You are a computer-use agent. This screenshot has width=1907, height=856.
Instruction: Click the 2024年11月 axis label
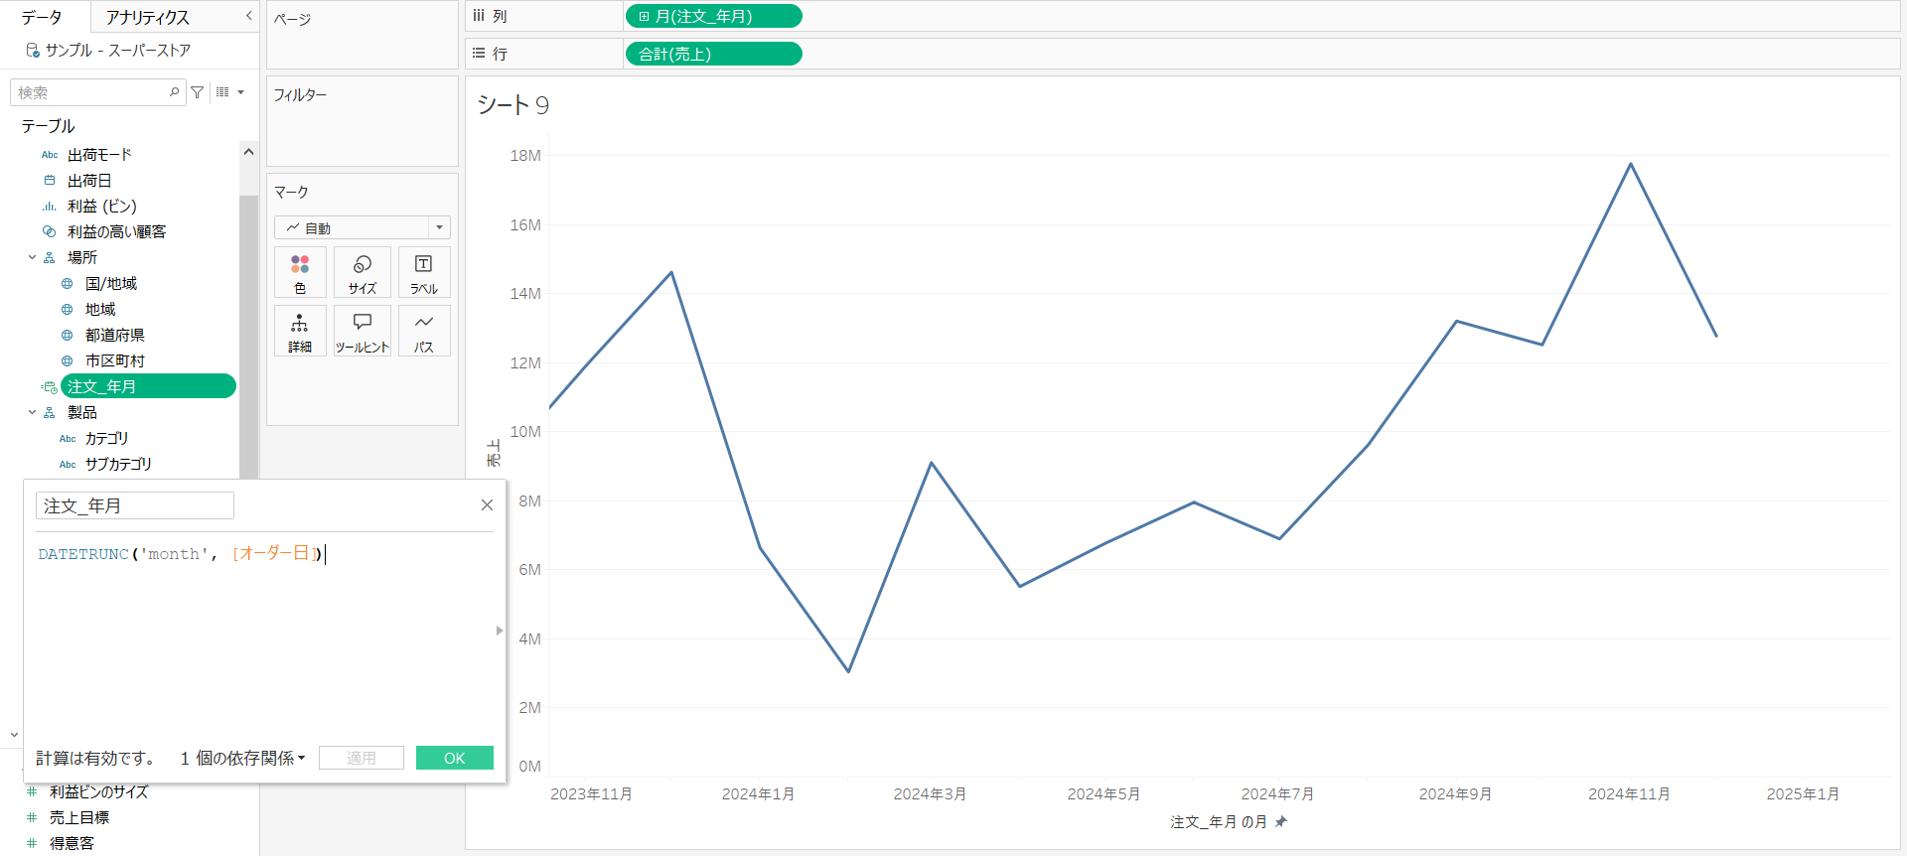pos(1629,794)
